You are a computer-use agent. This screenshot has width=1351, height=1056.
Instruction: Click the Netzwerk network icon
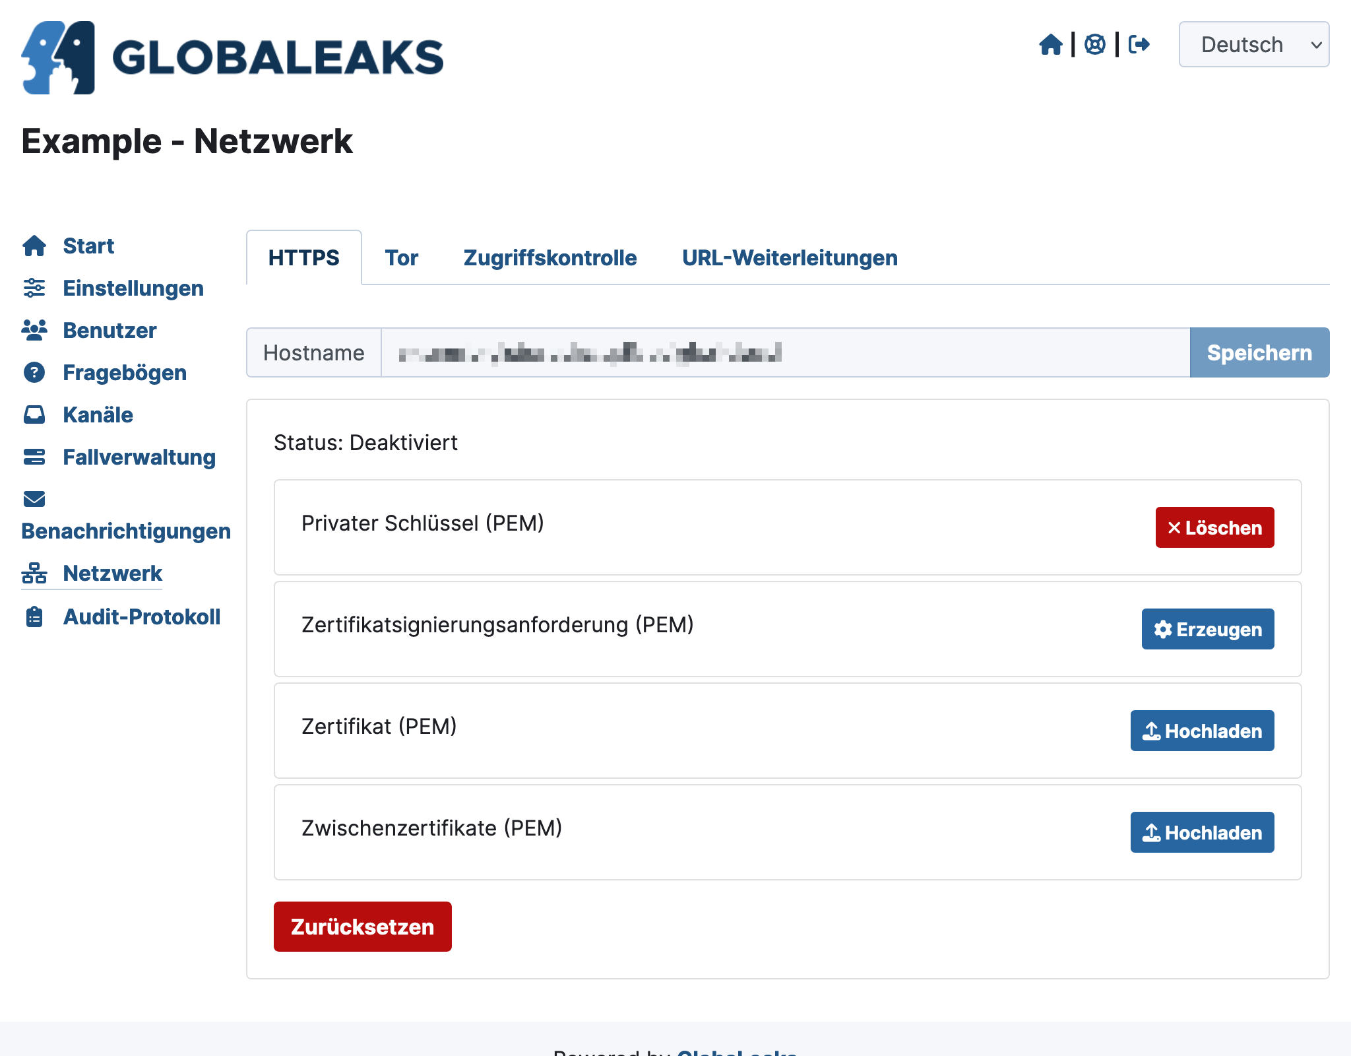pos(34,572)
